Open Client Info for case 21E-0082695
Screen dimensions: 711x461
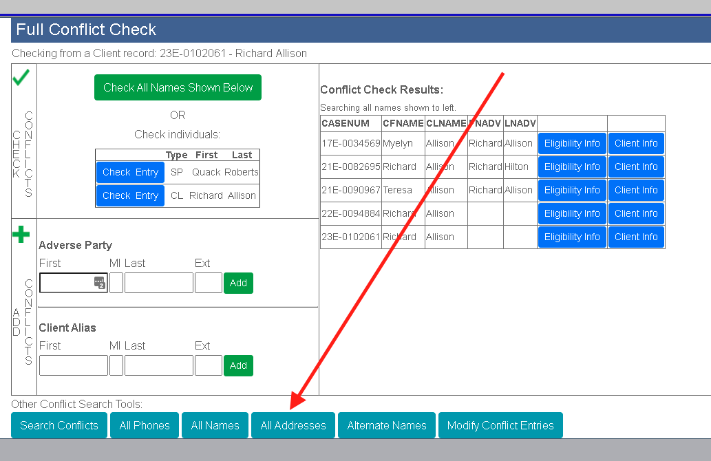click(636, 167)
